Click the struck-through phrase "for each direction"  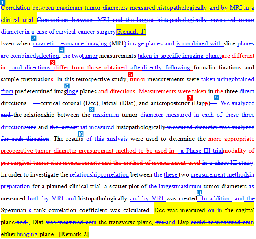[x=25, y=139]
